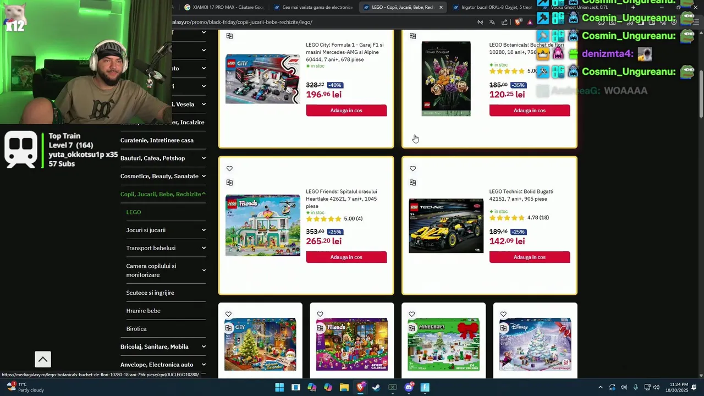
Task: Add LEGO Friends Spitalul to cart
Action: coord(346,257)
